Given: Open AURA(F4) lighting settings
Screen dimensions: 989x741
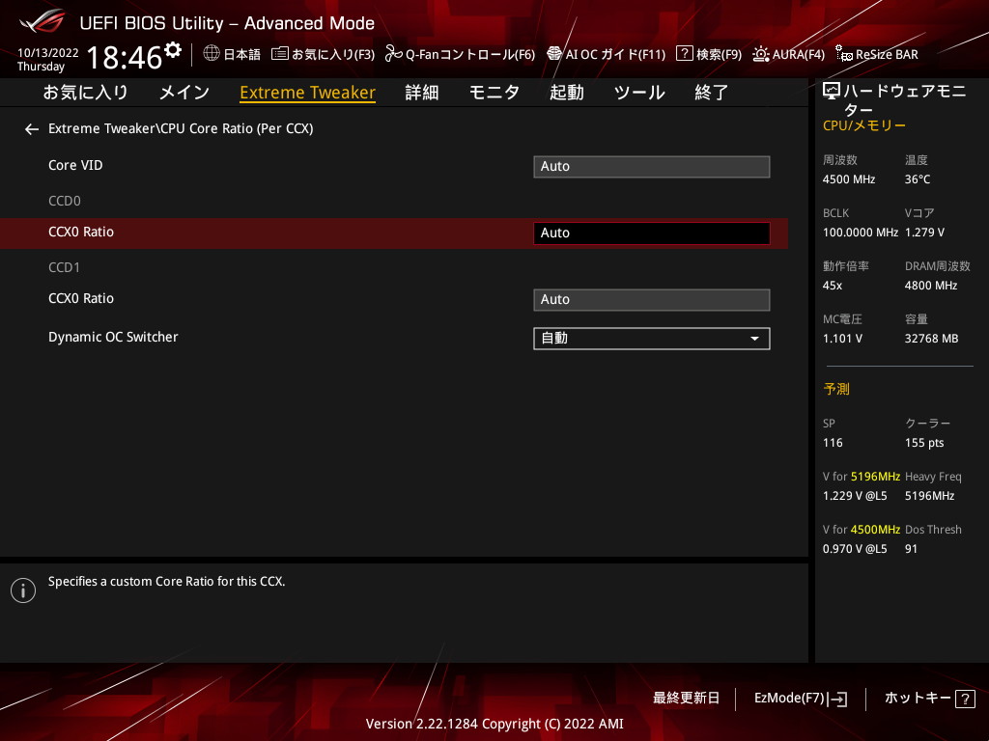Looking at the screenshot, I should tap(788, 54).
